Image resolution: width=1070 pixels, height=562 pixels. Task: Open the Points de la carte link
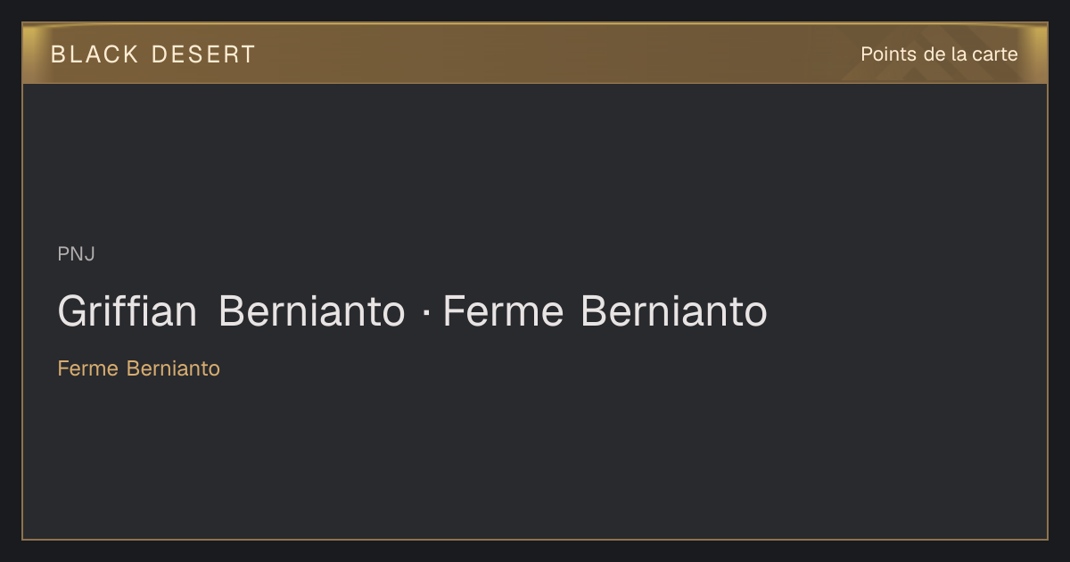pos(939,54)
